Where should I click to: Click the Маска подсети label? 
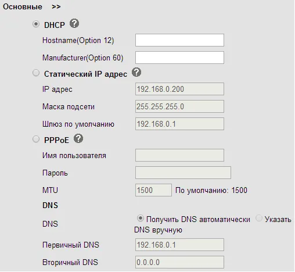click(69, 107)
